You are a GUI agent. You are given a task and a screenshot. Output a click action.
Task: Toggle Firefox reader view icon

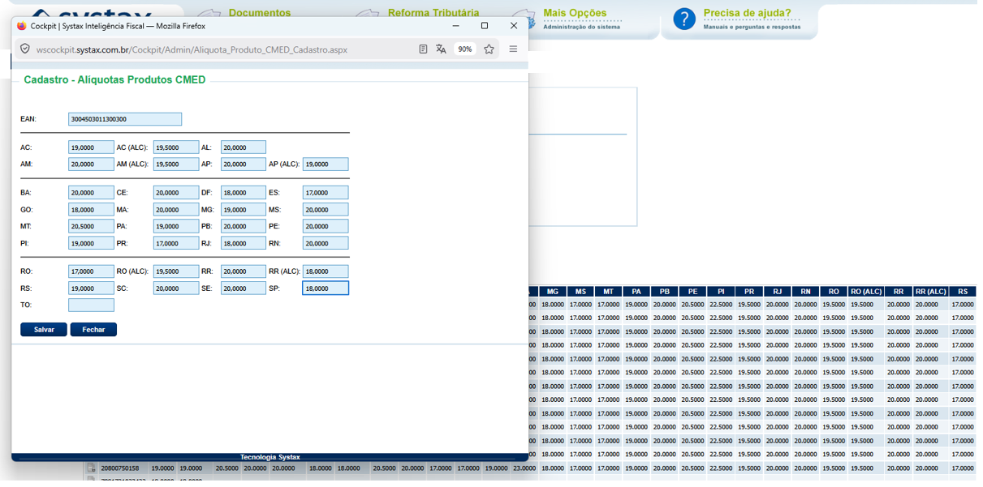point(423,49)
